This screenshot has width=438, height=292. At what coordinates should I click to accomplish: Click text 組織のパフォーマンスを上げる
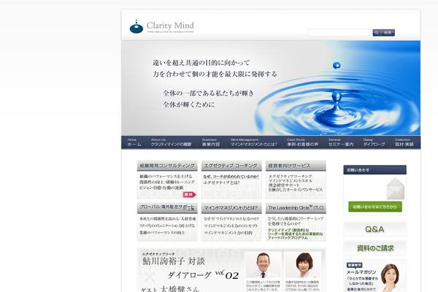point(166,177)
